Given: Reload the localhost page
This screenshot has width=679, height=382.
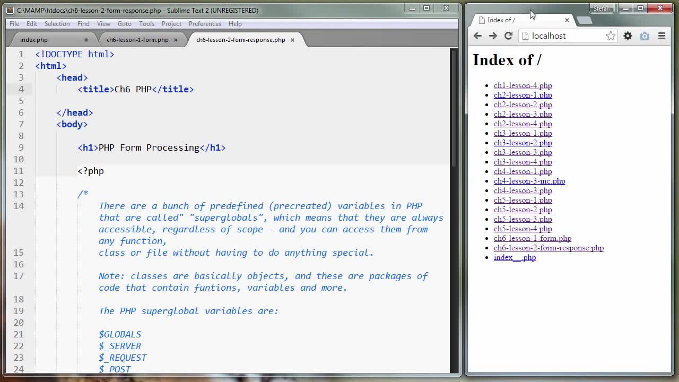Looking at the screenshot, I should 508,36.
